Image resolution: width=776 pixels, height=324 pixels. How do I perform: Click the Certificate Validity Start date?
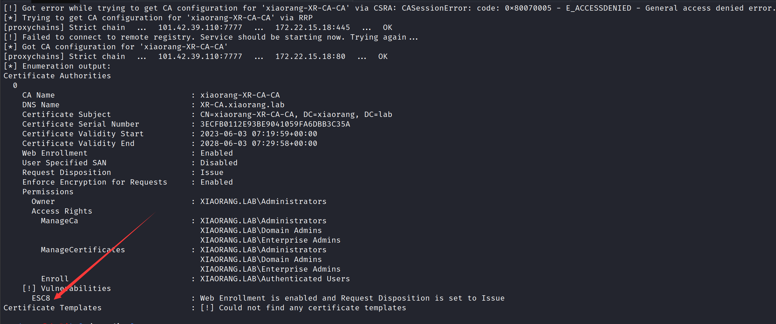[258, 134]
